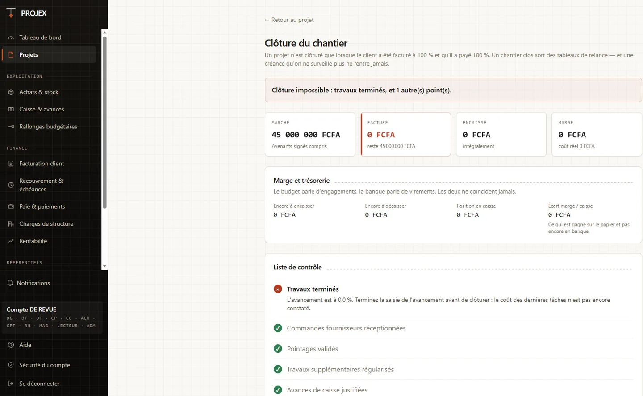
Task: Click the Retour au projet link
Action: (289, 20)
